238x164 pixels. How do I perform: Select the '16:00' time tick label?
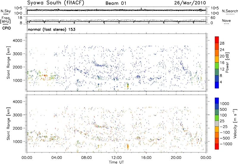click(146, 158)
